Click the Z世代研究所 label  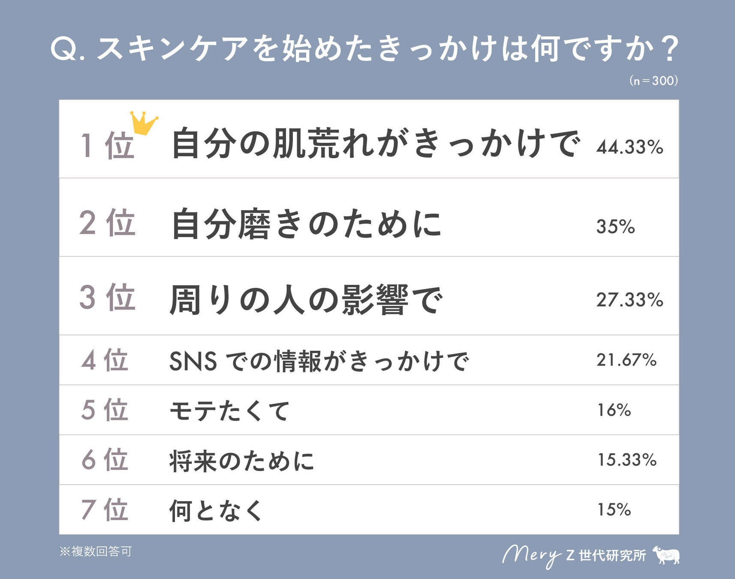[x=605, y=555]
